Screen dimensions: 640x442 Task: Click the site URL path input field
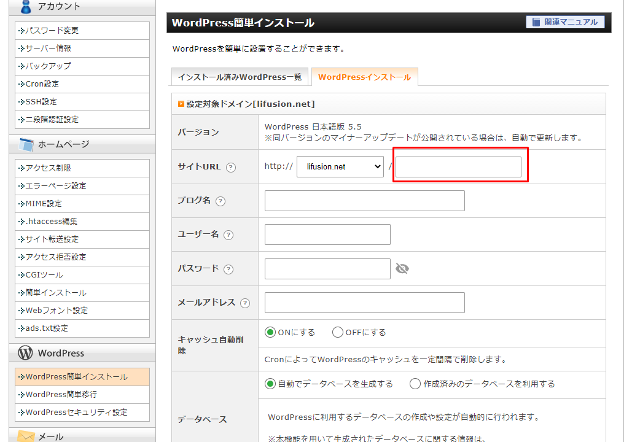[x=458, y=167]
